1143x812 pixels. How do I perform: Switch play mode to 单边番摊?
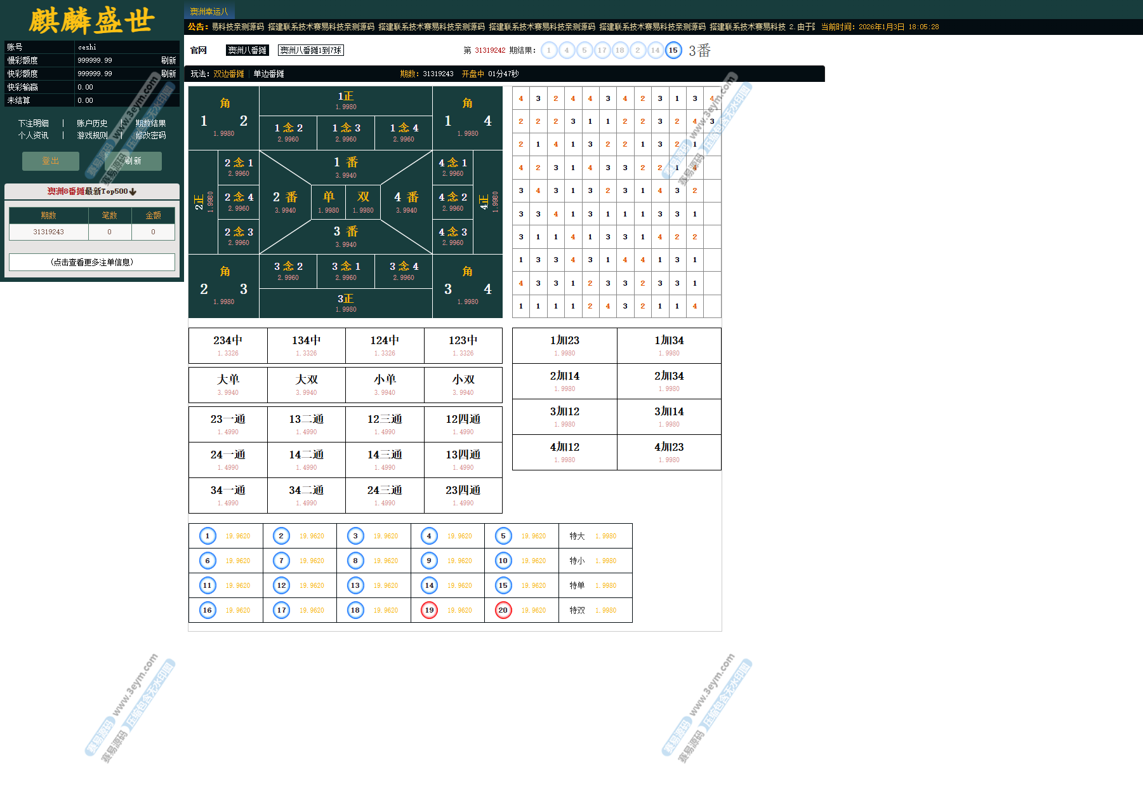[268, 74]
